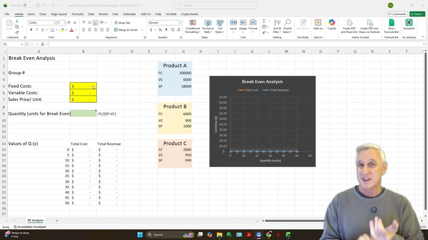The height and width of the screenshot is (240, 428).
Task: Switch to the Formulas tab
Action: [x=78, y=14]
